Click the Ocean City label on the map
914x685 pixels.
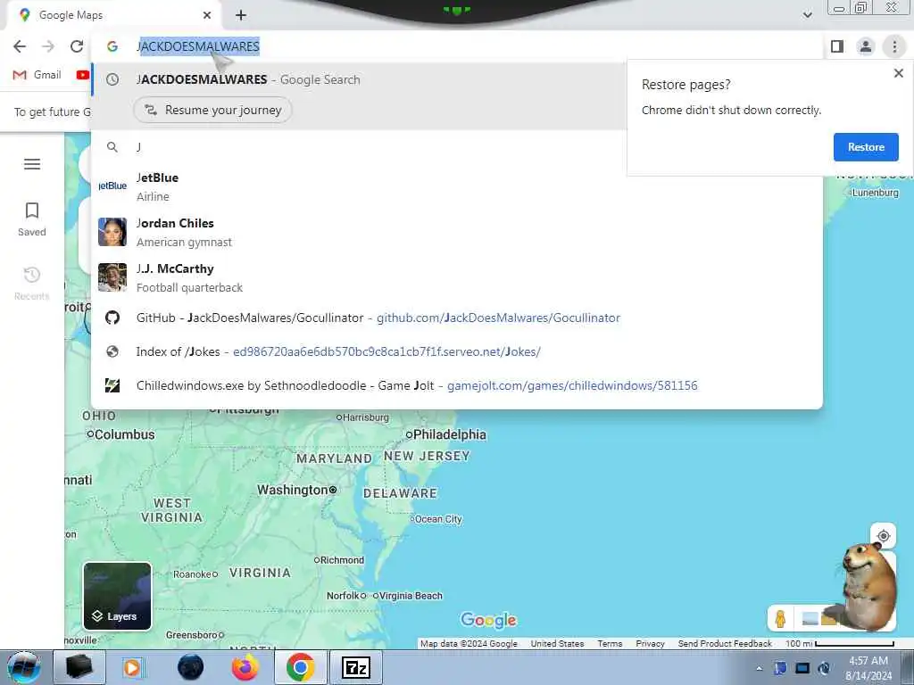[437, 519]
